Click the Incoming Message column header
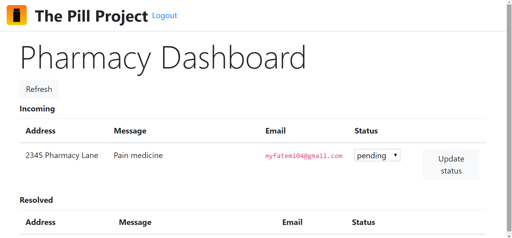This screenshot has height=238, width=512. click(x=130, y=131)
